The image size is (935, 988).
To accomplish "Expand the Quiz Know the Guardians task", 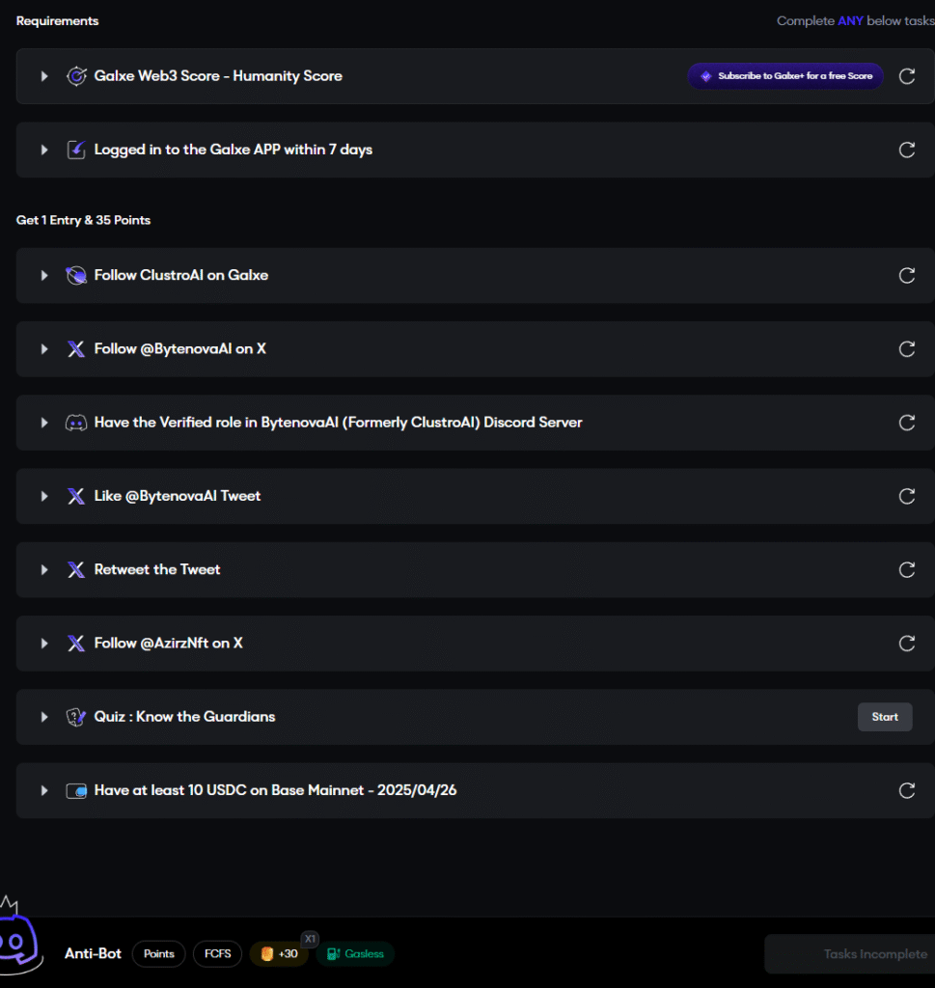I will 44,717.
